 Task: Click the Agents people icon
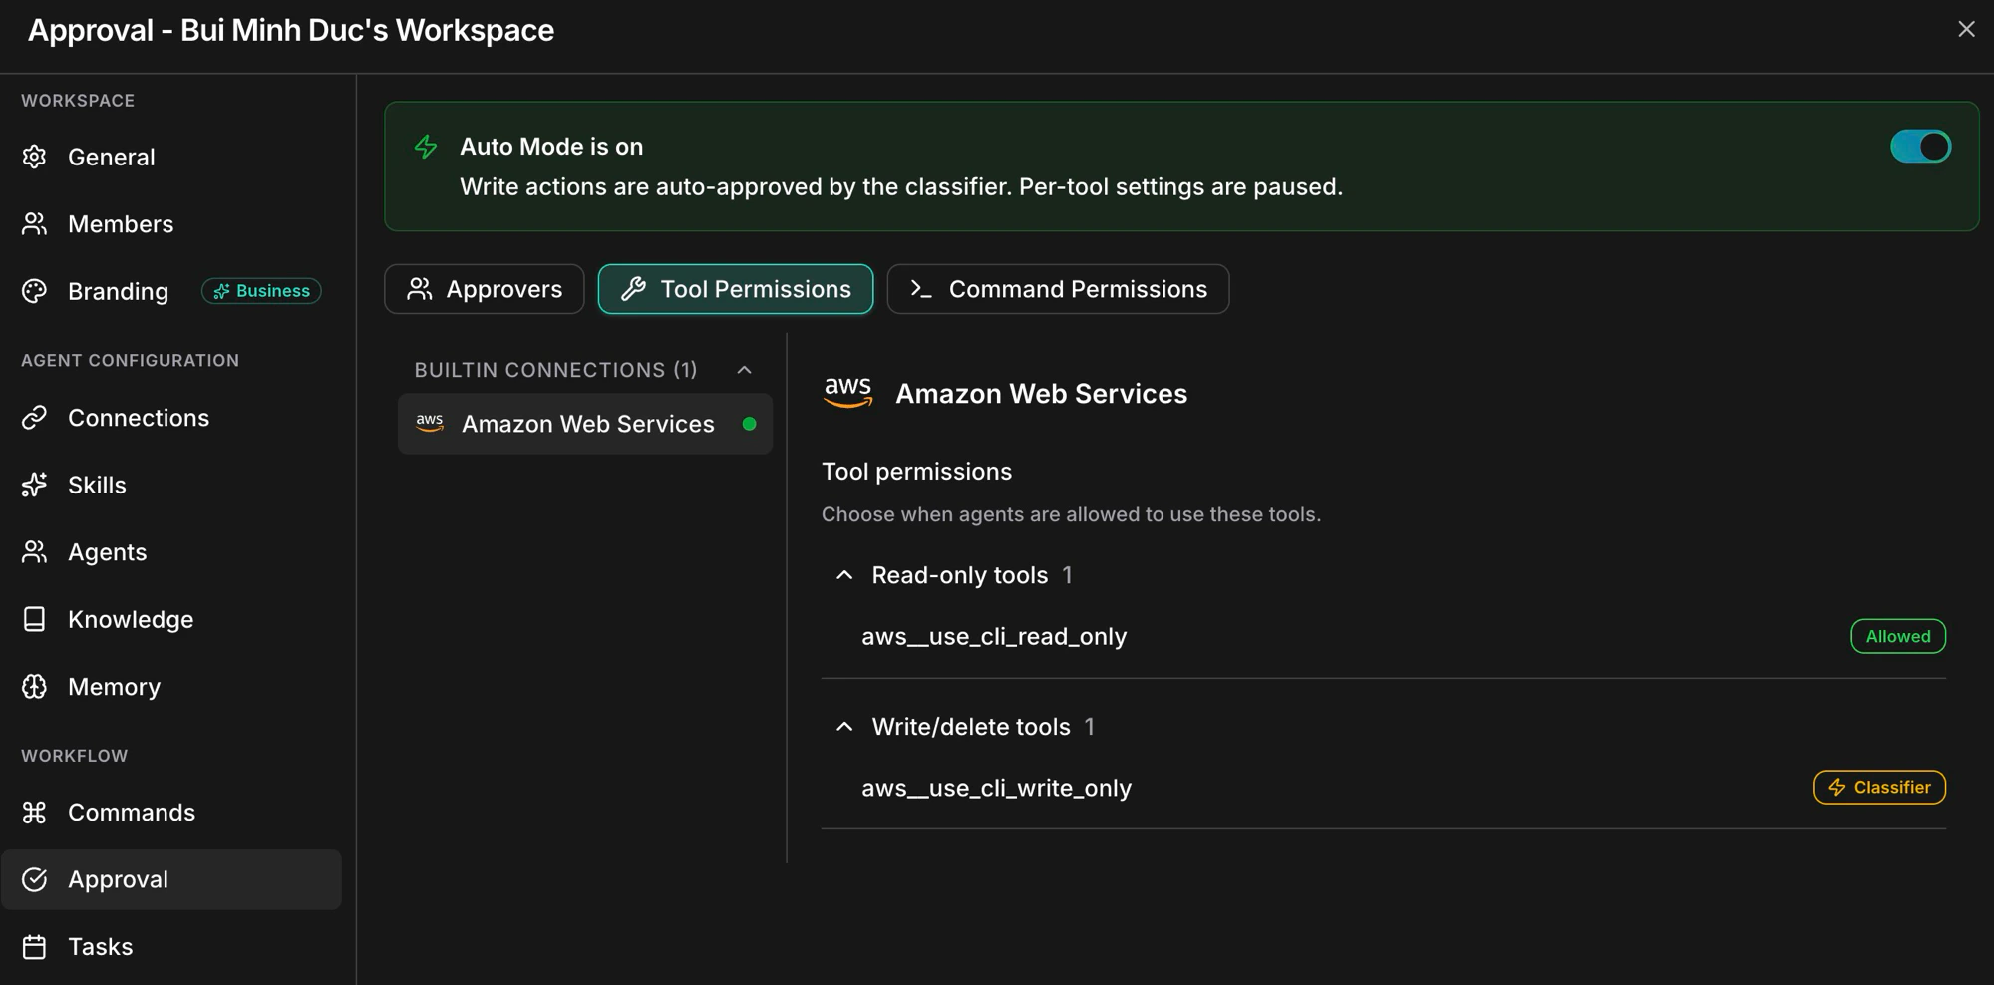click(35, 552)
